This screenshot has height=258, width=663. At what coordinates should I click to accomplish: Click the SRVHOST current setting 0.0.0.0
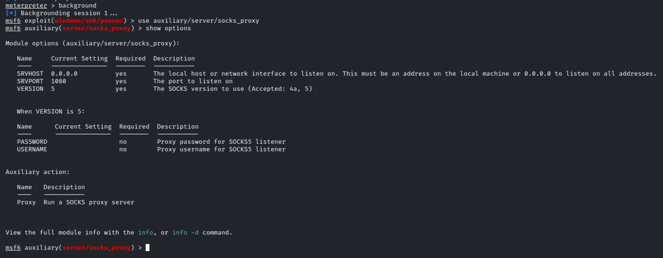point(64,73)
